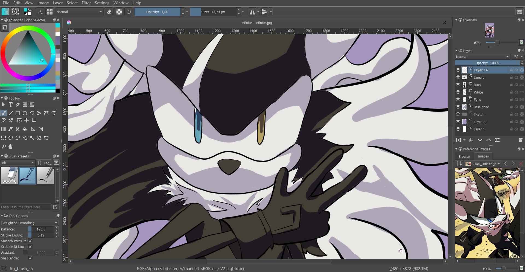The width and height of the screenshot is (525, 272).
Task: Add new paint layer button
Action: tap(459, 140)
